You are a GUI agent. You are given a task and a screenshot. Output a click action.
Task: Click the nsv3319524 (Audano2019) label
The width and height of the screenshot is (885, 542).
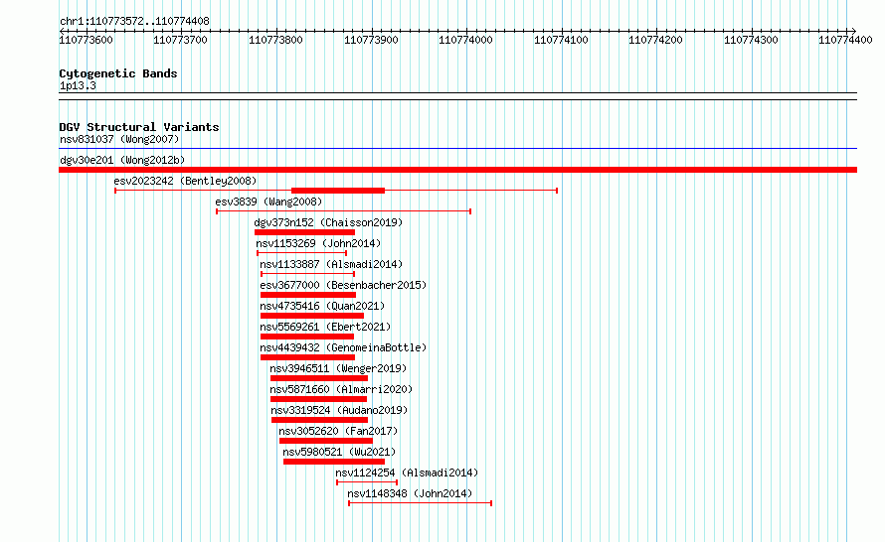pos(339,410)
